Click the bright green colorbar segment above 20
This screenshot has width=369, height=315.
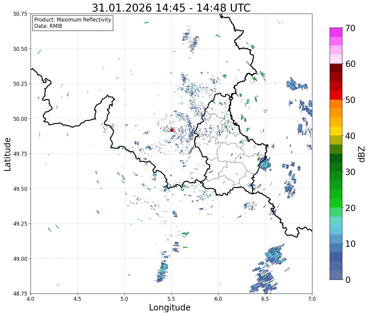336,203
